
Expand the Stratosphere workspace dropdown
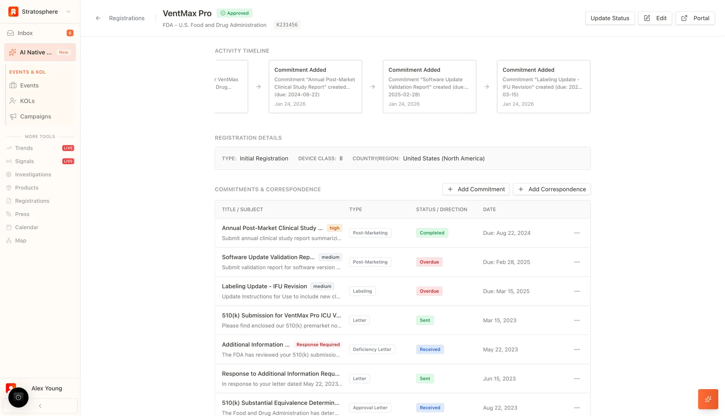[x=68, y=11]
